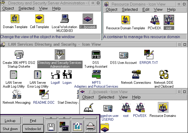Open Help menu in Resource Domains window
This screenshot has height=133, width=188.
coord(171,10)
